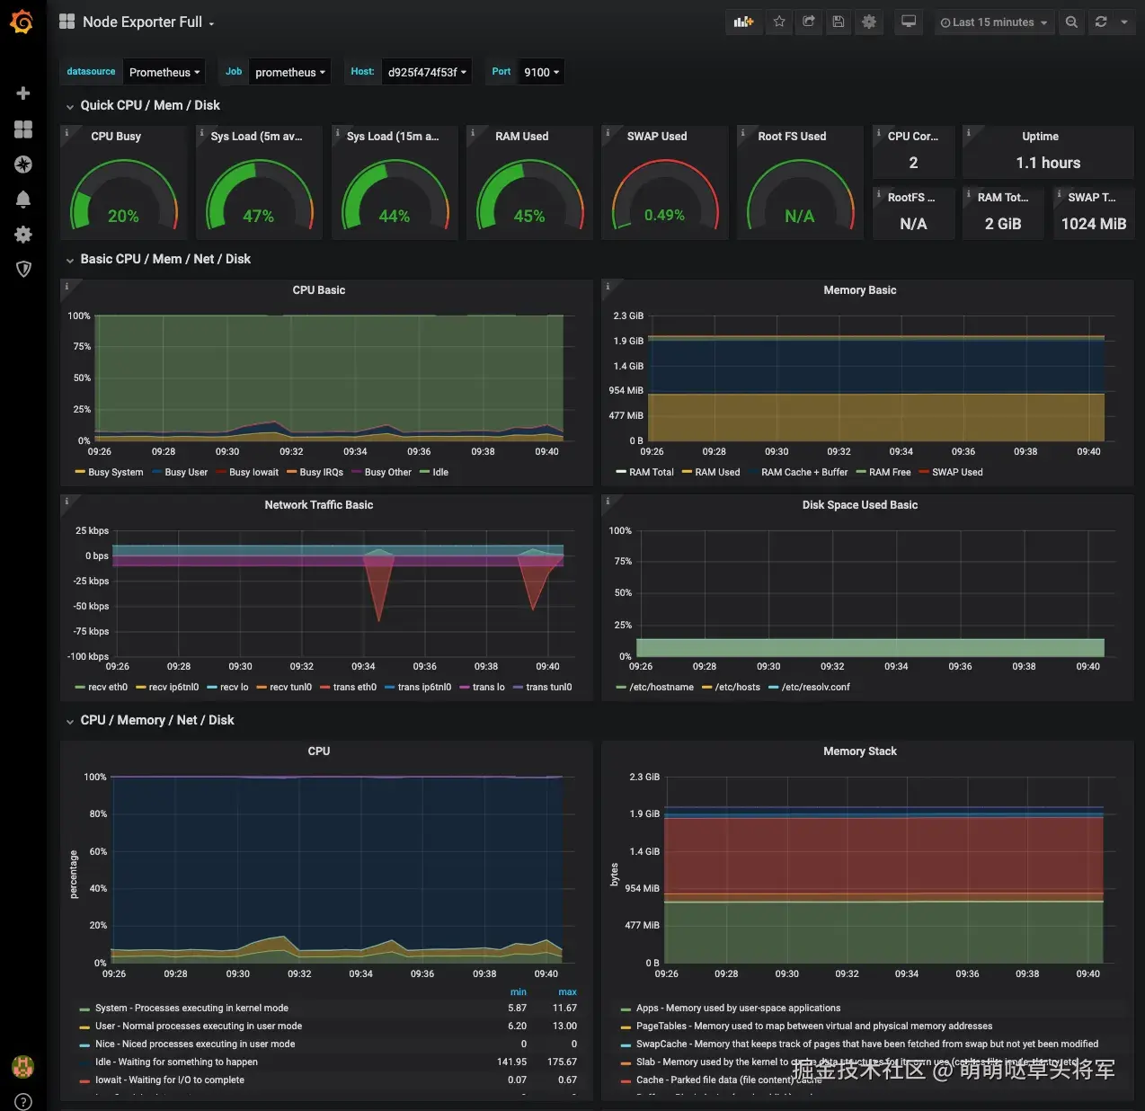Viewport: 1145px width, 1111px height.
Task: Open the Explore compass icon
Action: click(x=23, y=164)
